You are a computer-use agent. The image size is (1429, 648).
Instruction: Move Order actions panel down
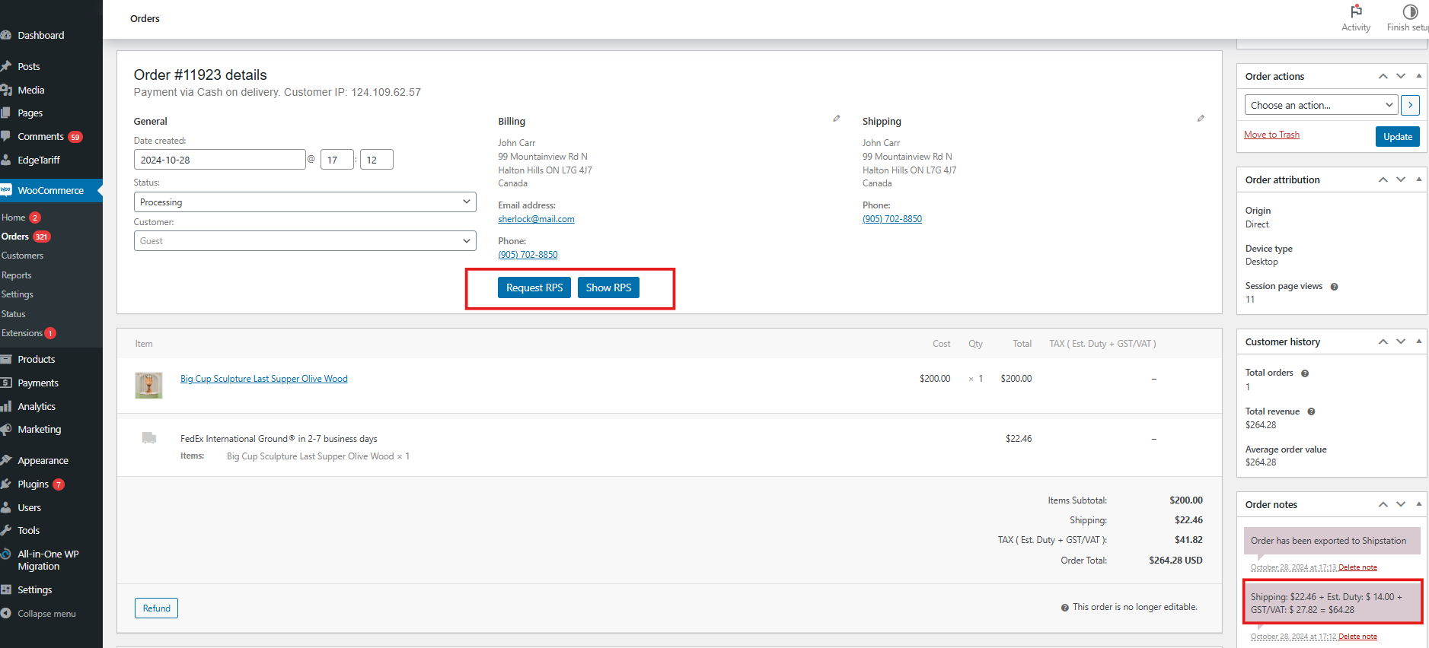[1401, 76]
